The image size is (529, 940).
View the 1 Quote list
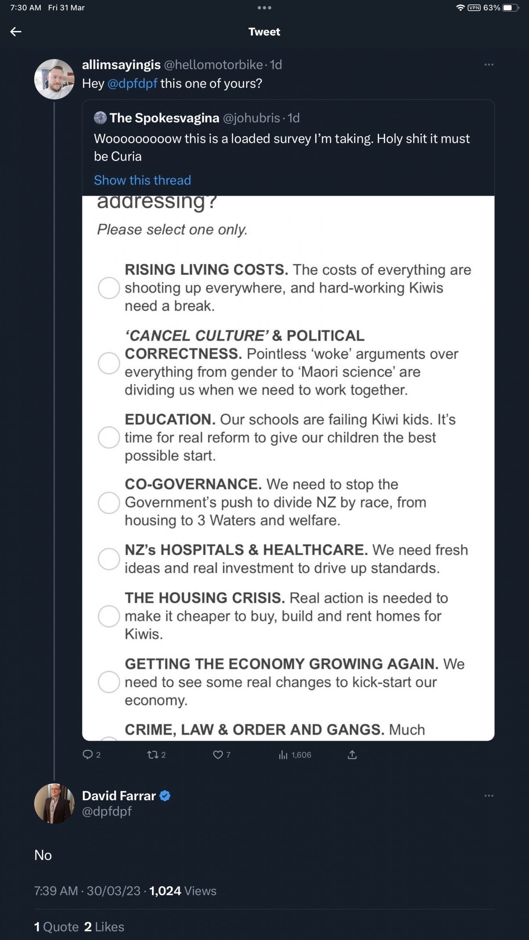[x=56, y=926]
